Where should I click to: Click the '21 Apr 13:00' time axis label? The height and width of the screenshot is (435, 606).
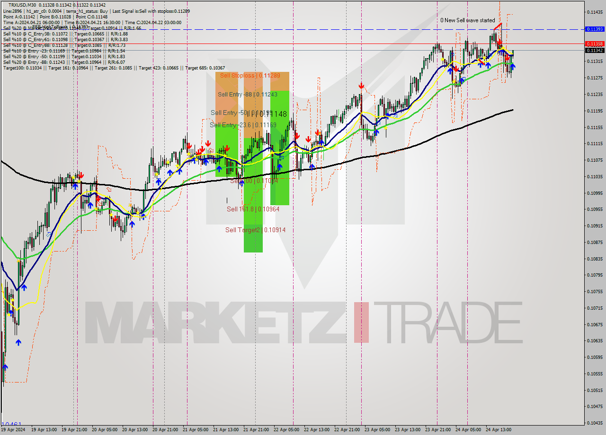[x=225, y=430]
